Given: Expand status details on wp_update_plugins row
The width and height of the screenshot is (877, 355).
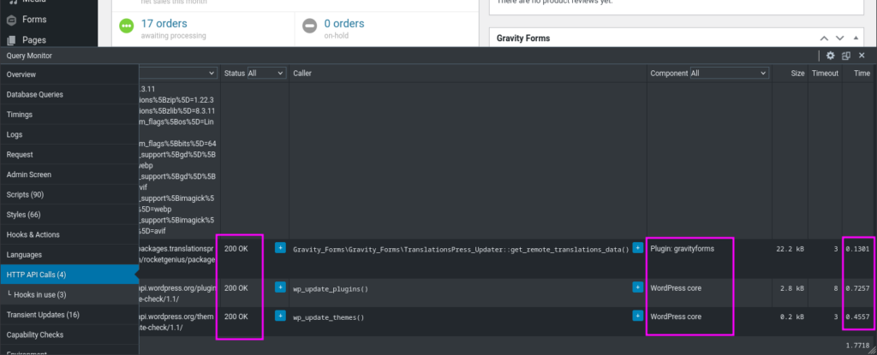Looking at the screenshot, I should (280, 287).
